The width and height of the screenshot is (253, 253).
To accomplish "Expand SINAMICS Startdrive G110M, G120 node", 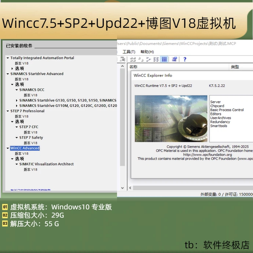I will tap(17, 106).
